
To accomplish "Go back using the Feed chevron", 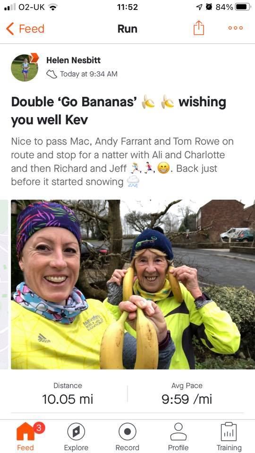I will [x=10, y=29].
